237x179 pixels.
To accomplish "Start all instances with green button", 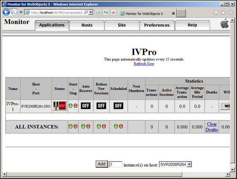I will click(x=70, y=126).
